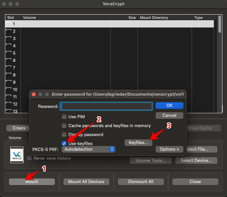
Task: Expand the Options > section
Action: [170, 149]
